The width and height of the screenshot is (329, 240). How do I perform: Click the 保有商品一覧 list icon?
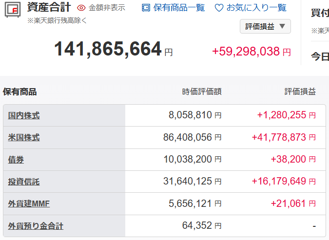(146, 8)
